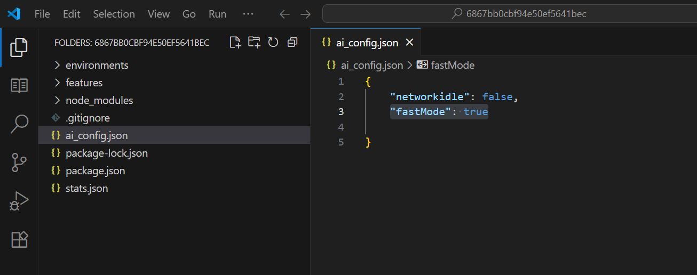Open the Explorer view in activity bar

[x=19, y=47]
